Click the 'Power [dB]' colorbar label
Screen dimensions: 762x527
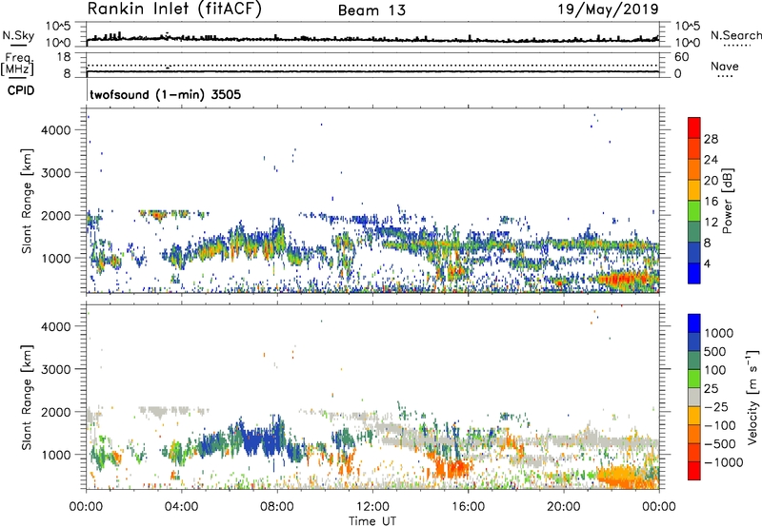pos(728,201)
